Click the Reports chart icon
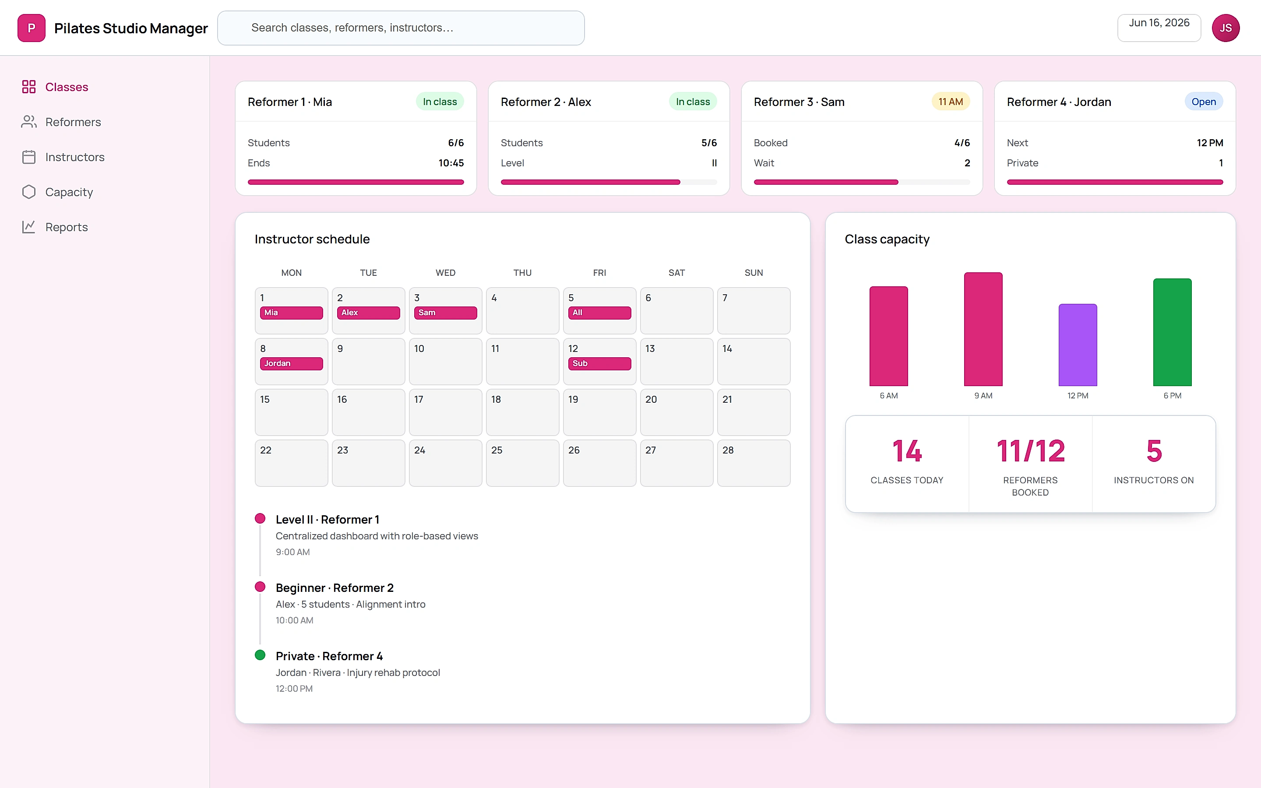 point(28,227)
